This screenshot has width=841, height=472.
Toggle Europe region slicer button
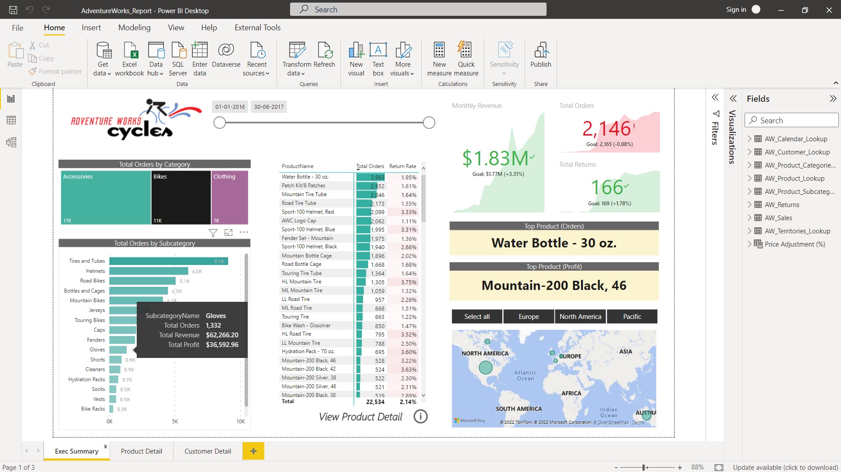529,317
